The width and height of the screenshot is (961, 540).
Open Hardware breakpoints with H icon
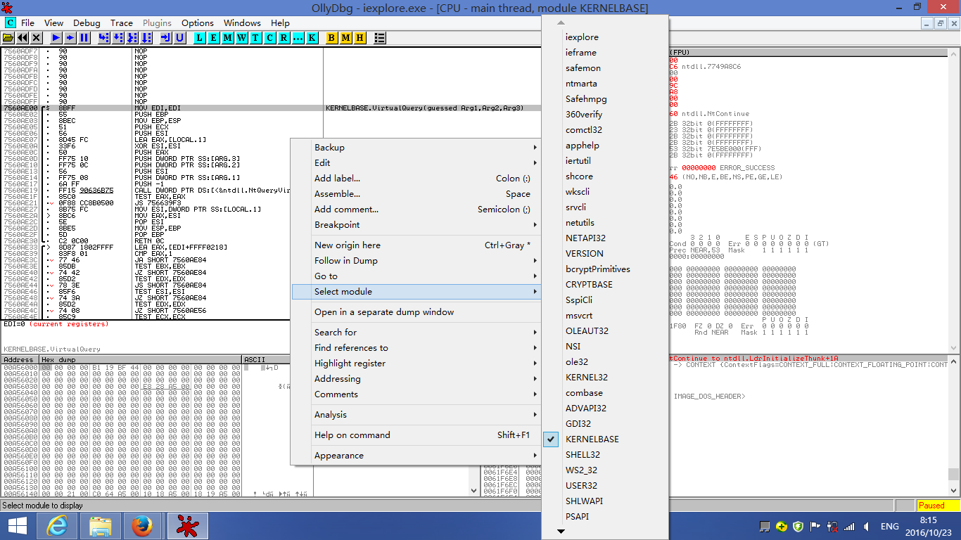pos(360,37)
